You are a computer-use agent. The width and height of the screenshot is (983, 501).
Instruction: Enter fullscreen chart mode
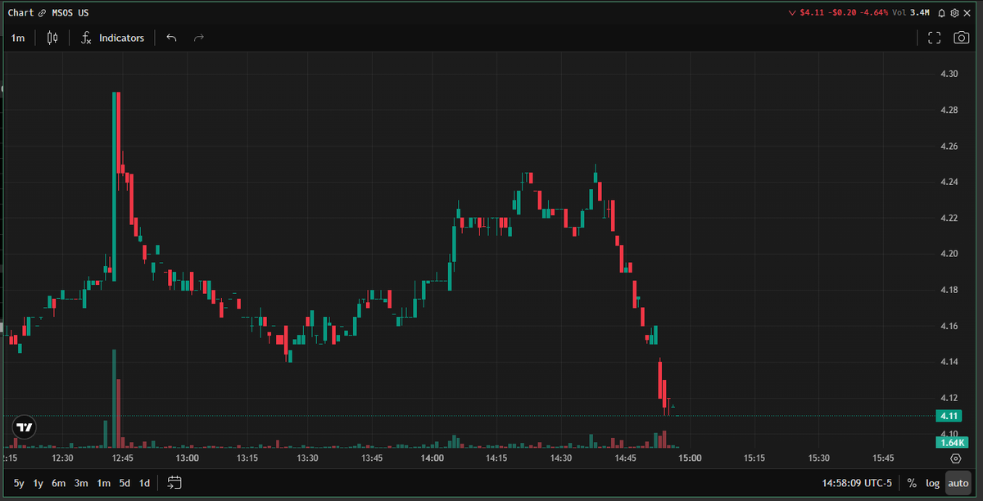click(934, 38)
